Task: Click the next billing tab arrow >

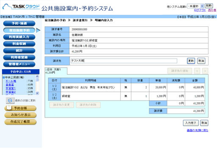Action: pyautogui.click(x=205, y=71)
